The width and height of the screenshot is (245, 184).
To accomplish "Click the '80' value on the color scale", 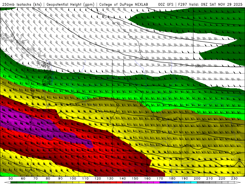I will [48, 178].
